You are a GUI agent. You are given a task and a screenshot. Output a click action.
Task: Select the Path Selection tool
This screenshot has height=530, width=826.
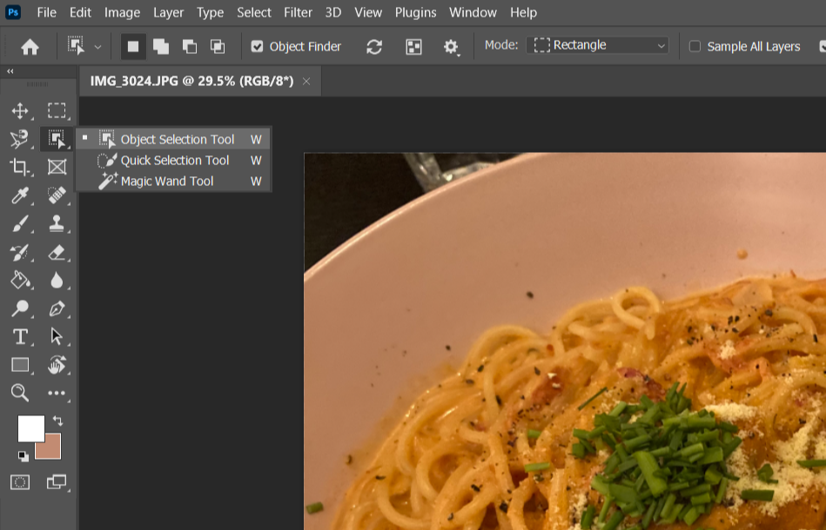tap(57, 336)
